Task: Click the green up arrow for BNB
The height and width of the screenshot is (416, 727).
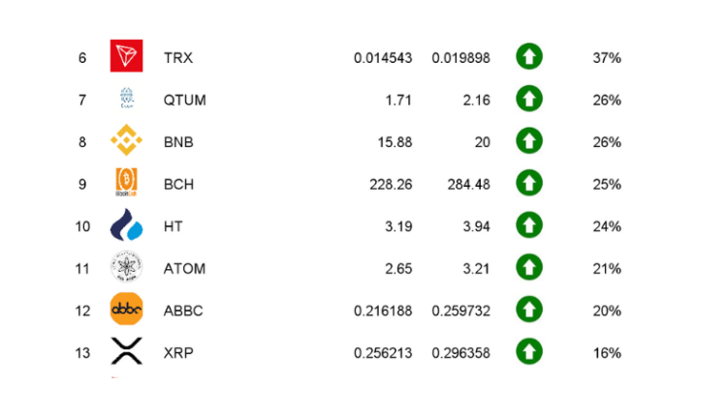Action: click(529, 140)
